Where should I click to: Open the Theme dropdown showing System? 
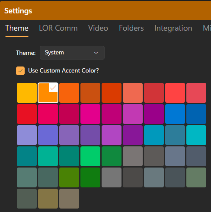[x=72, y=53]
